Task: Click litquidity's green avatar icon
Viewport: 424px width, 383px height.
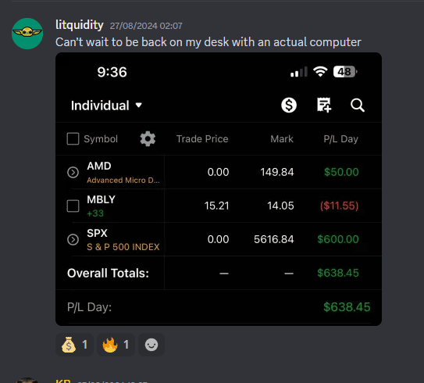Action: click(x=27, y=34)
